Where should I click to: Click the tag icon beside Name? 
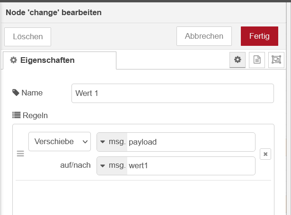16,93
